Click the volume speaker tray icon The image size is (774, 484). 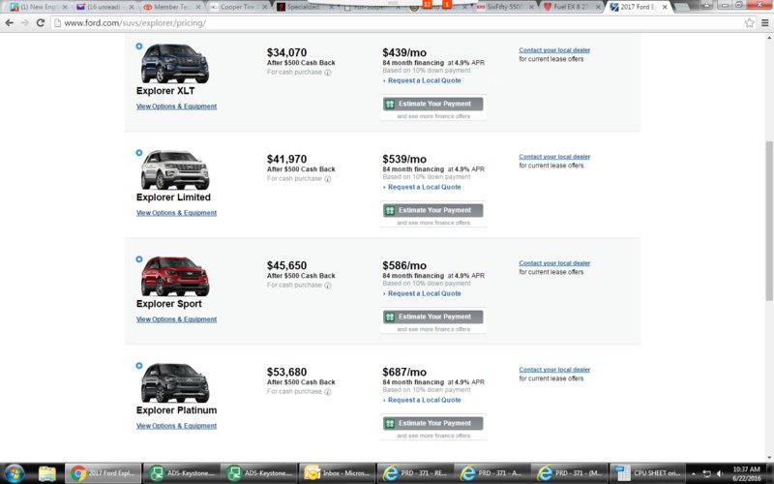point(720,474)
